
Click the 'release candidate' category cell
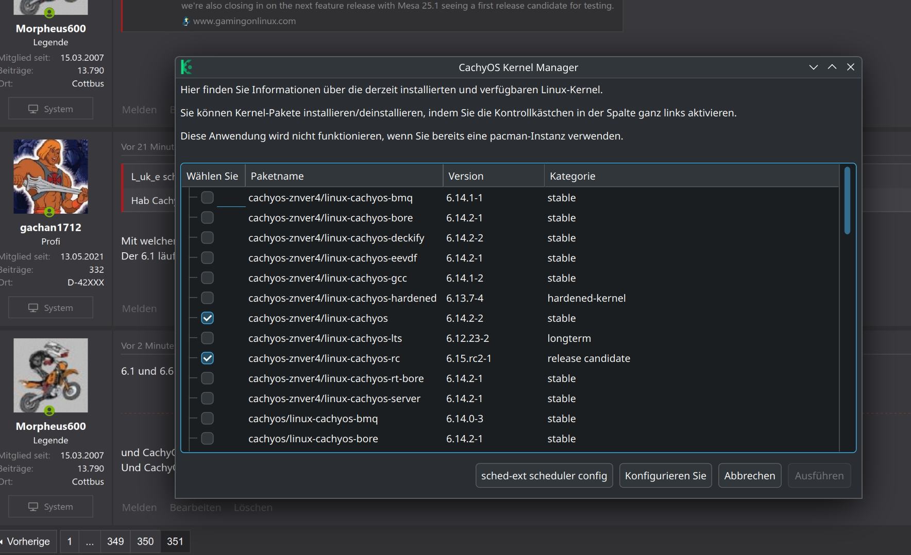[x=588, y=358]
